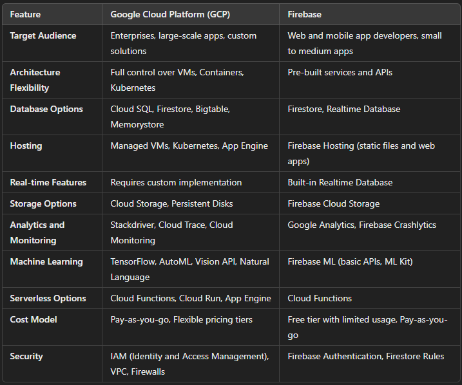Select the 'Pre-built services and APIs' cell
The height and width of the screenshot is (385, 462).
pyautogui.click(x=340, y=73)
